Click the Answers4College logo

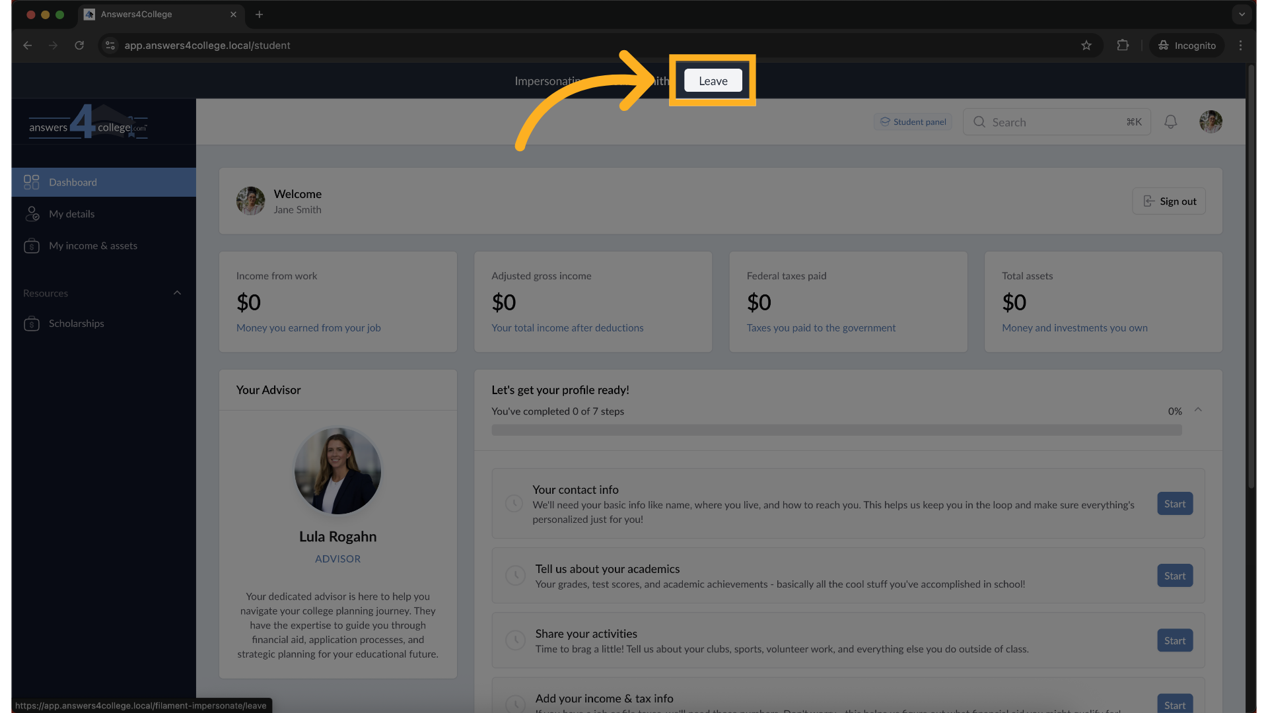(88, 122)
